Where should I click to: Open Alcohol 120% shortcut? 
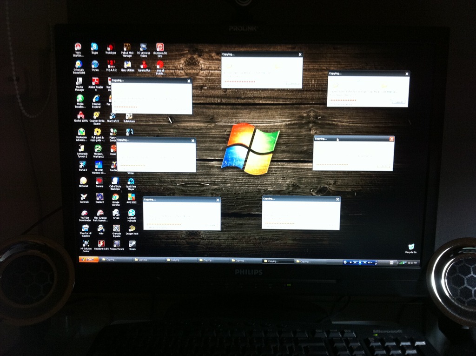81,117
